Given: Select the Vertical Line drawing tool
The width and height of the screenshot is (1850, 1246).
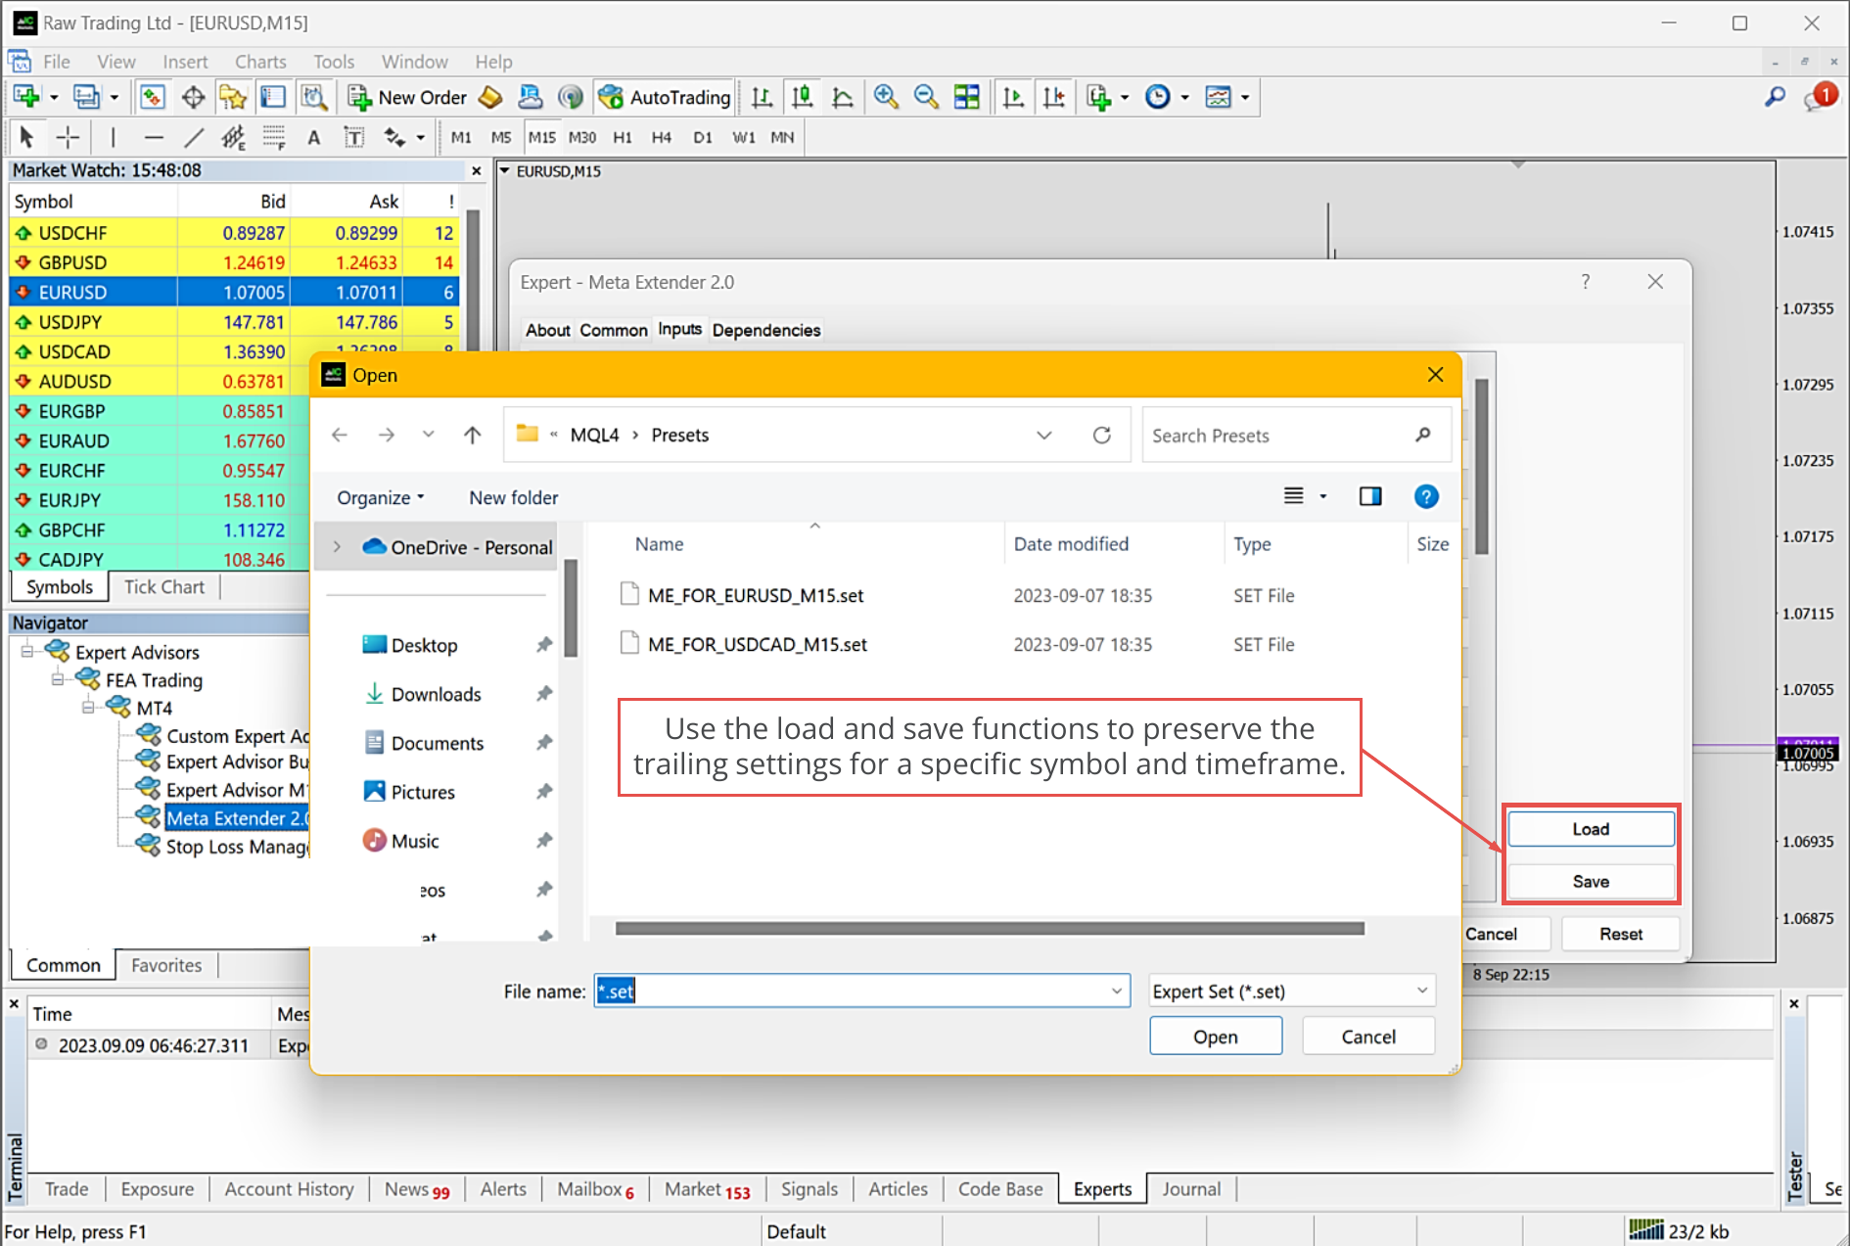Looking at the screenshot, I should tap(113, 137).
